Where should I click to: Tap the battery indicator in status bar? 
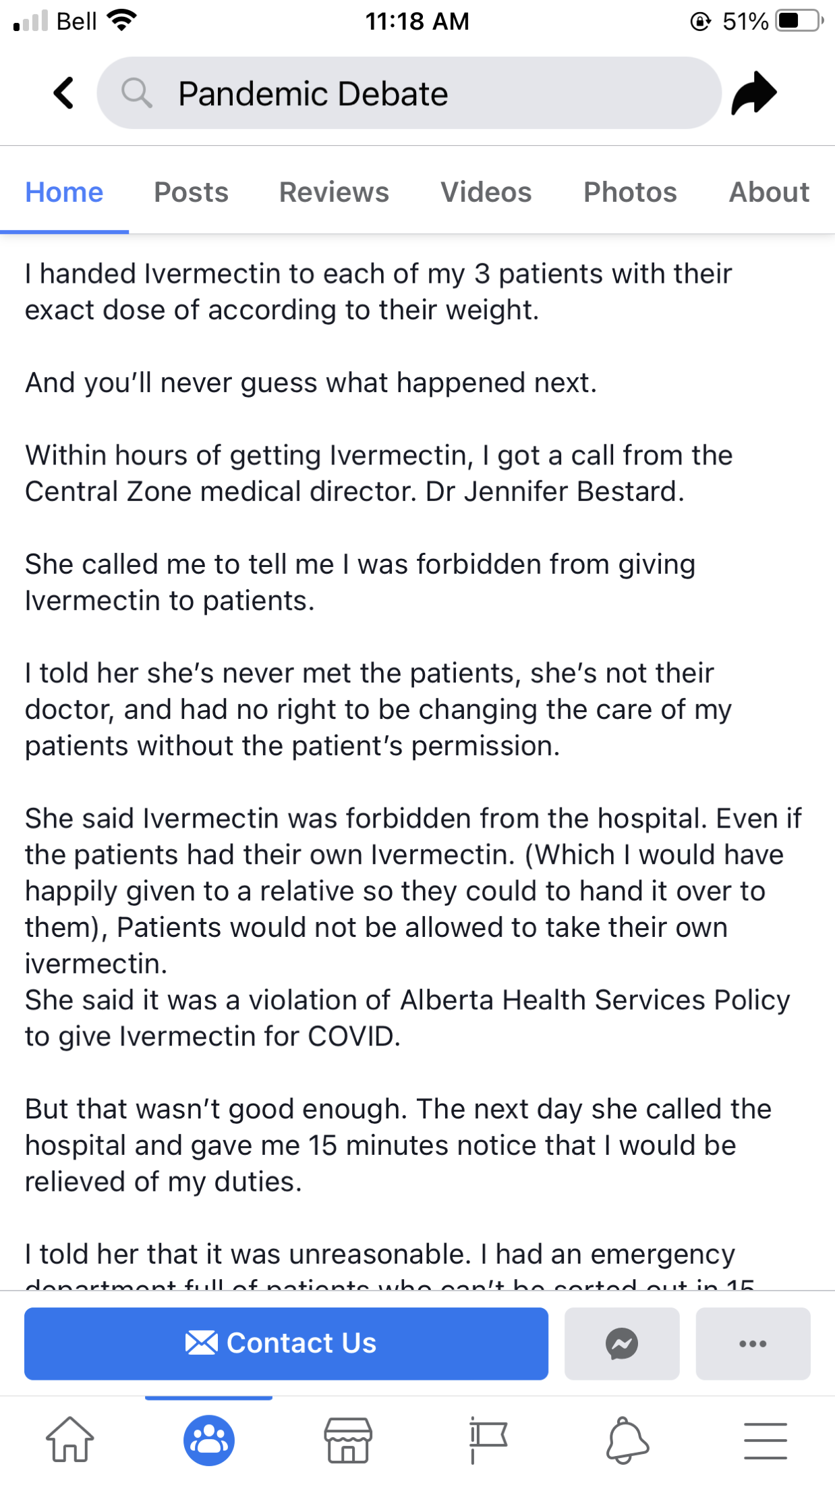(x=799, y=21)
